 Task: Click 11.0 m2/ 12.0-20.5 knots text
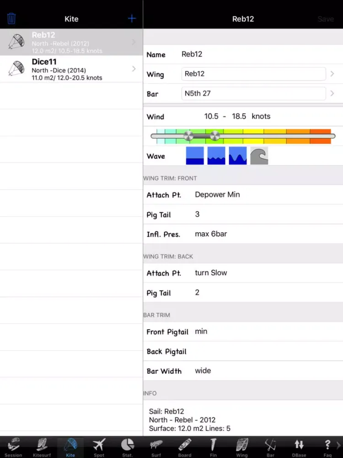click(x=67, y=78)
